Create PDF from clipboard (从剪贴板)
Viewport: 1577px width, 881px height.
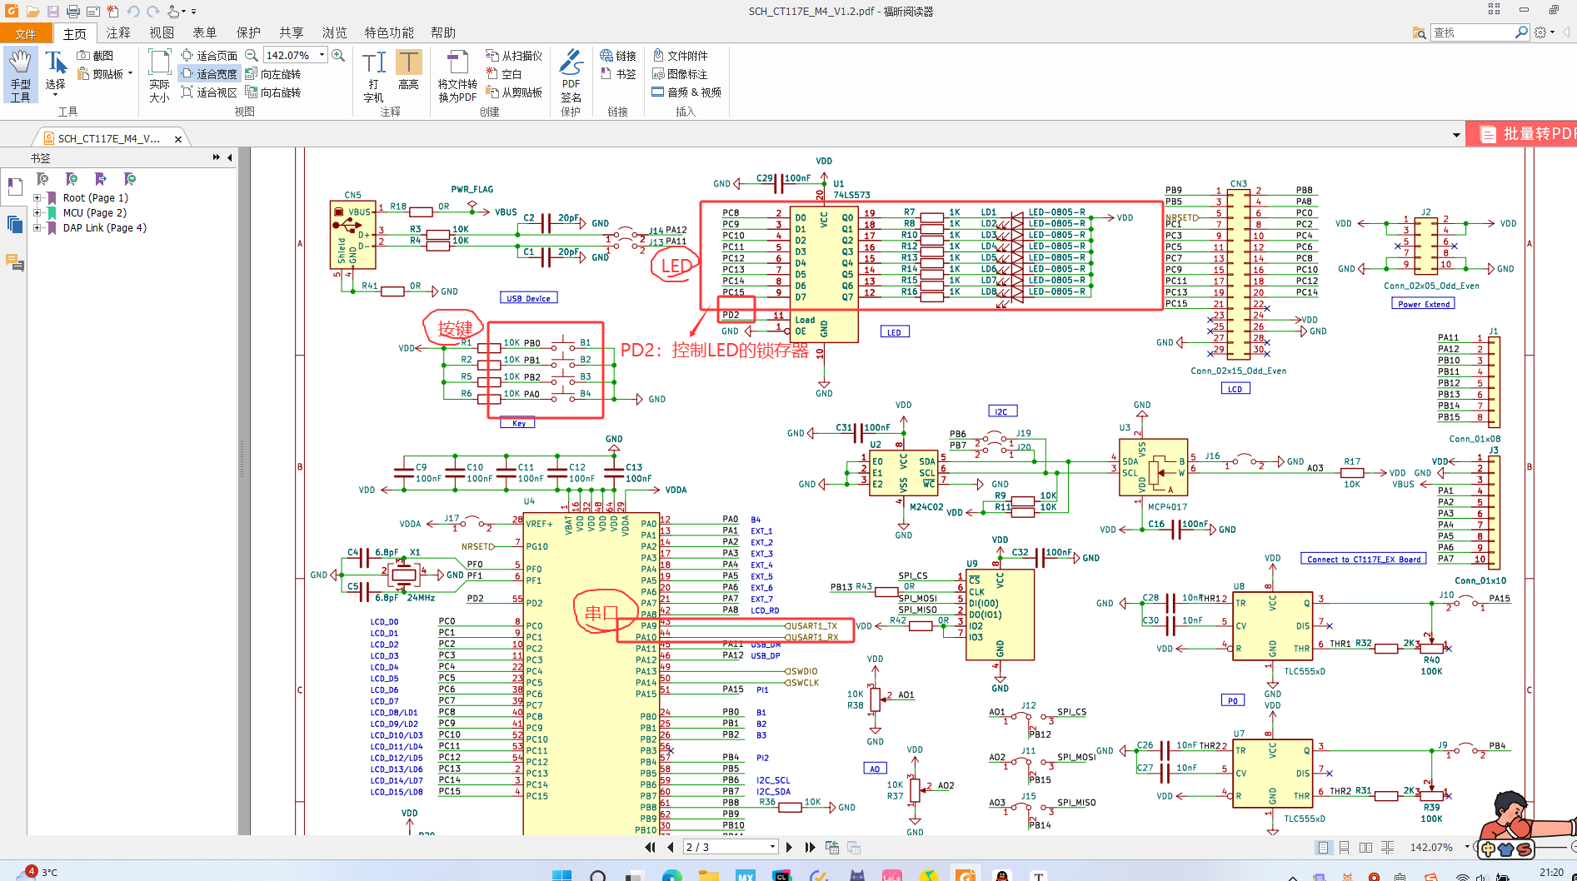pyautogui.click(x=514, y=92)
